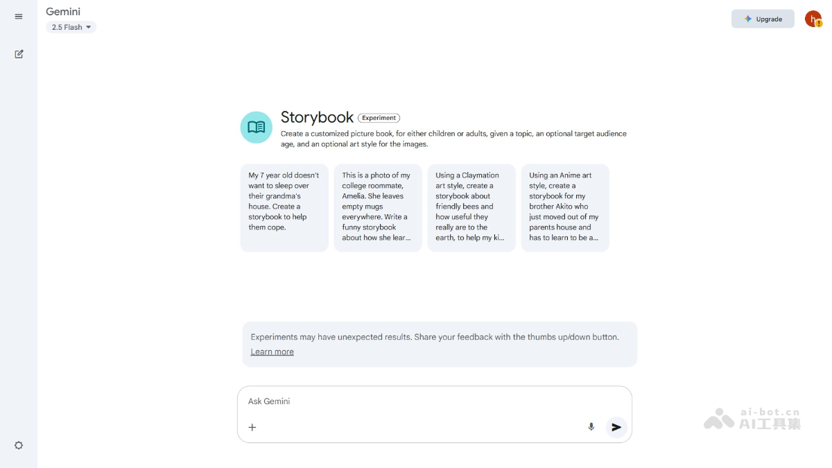
Task: Expand the 2.5 Flash model dropdown
Action: click(x=71, y=28)
